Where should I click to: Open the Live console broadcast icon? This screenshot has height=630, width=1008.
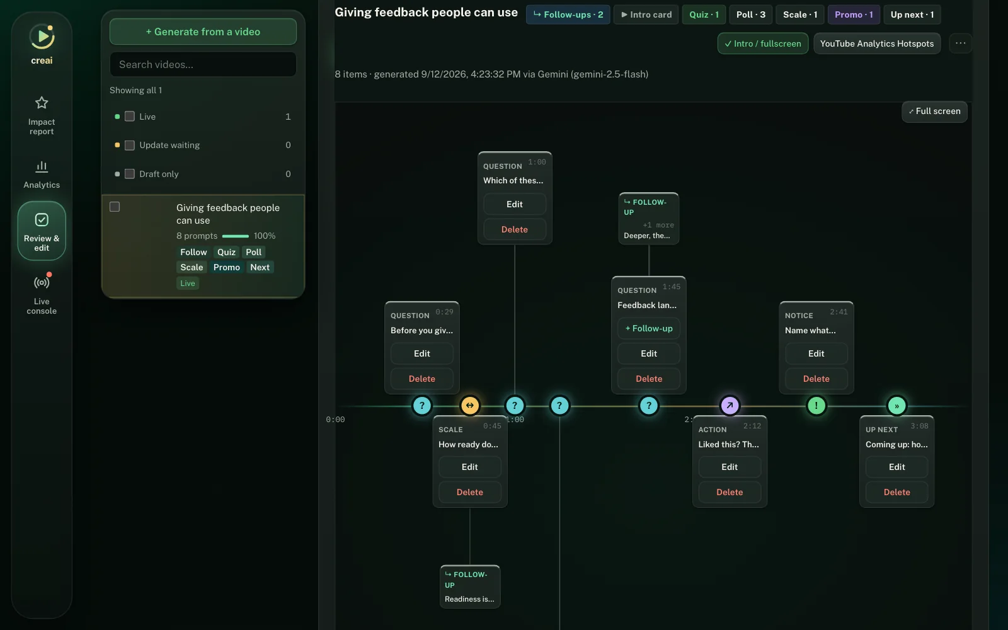pos(42,282)
